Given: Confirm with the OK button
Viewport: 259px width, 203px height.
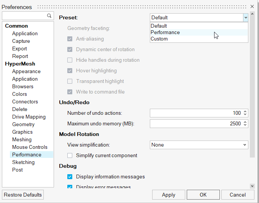Looking at the screenshot, I should 203,195.
